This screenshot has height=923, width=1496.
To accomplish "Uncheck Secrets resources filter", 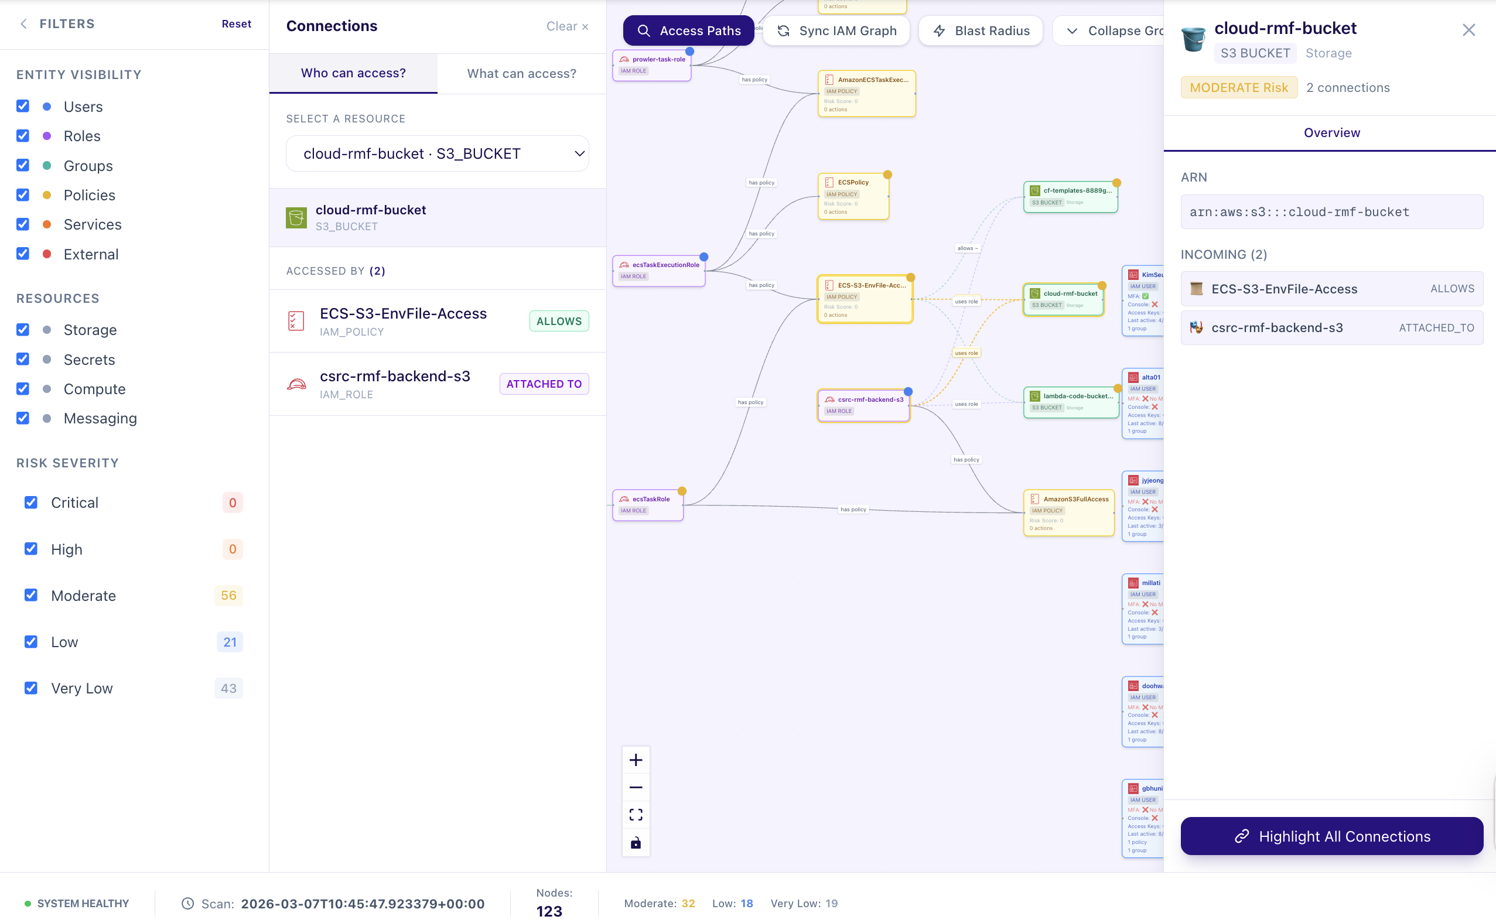I will coord(23,359).
